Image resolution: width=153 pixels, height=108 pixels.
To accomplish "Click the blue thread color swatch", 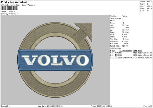I will click(116, 55).
